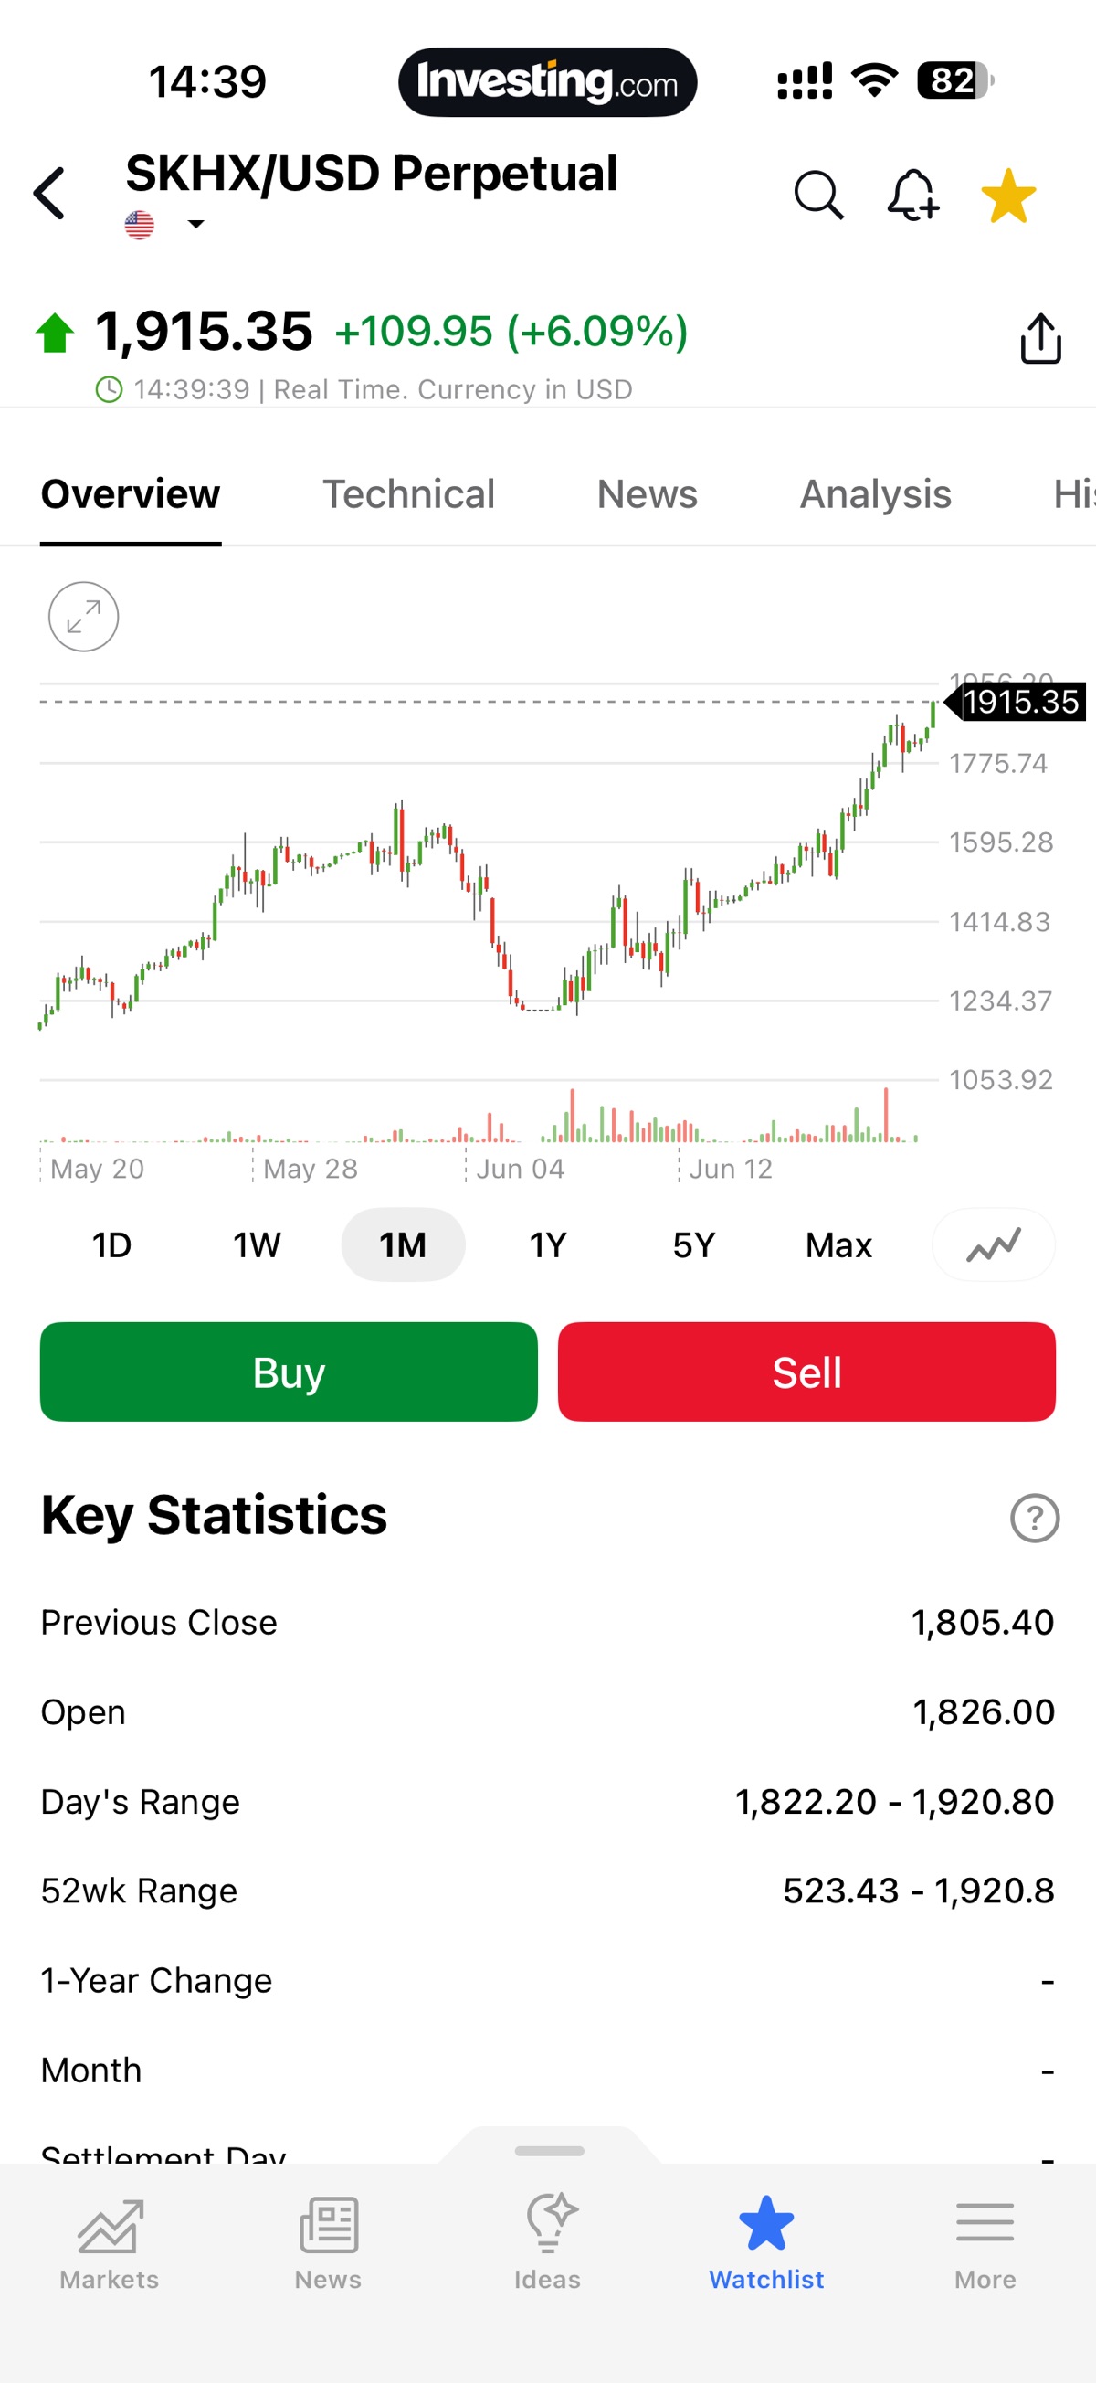The width and height of the screenshot is (1096, 2383).
Task: Select the 1D chart range
Action: pos(112,1245)
